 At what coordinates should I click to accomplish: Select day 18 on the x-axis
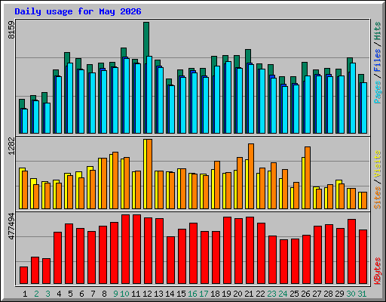pyautogui.click(x=215, y=294)
